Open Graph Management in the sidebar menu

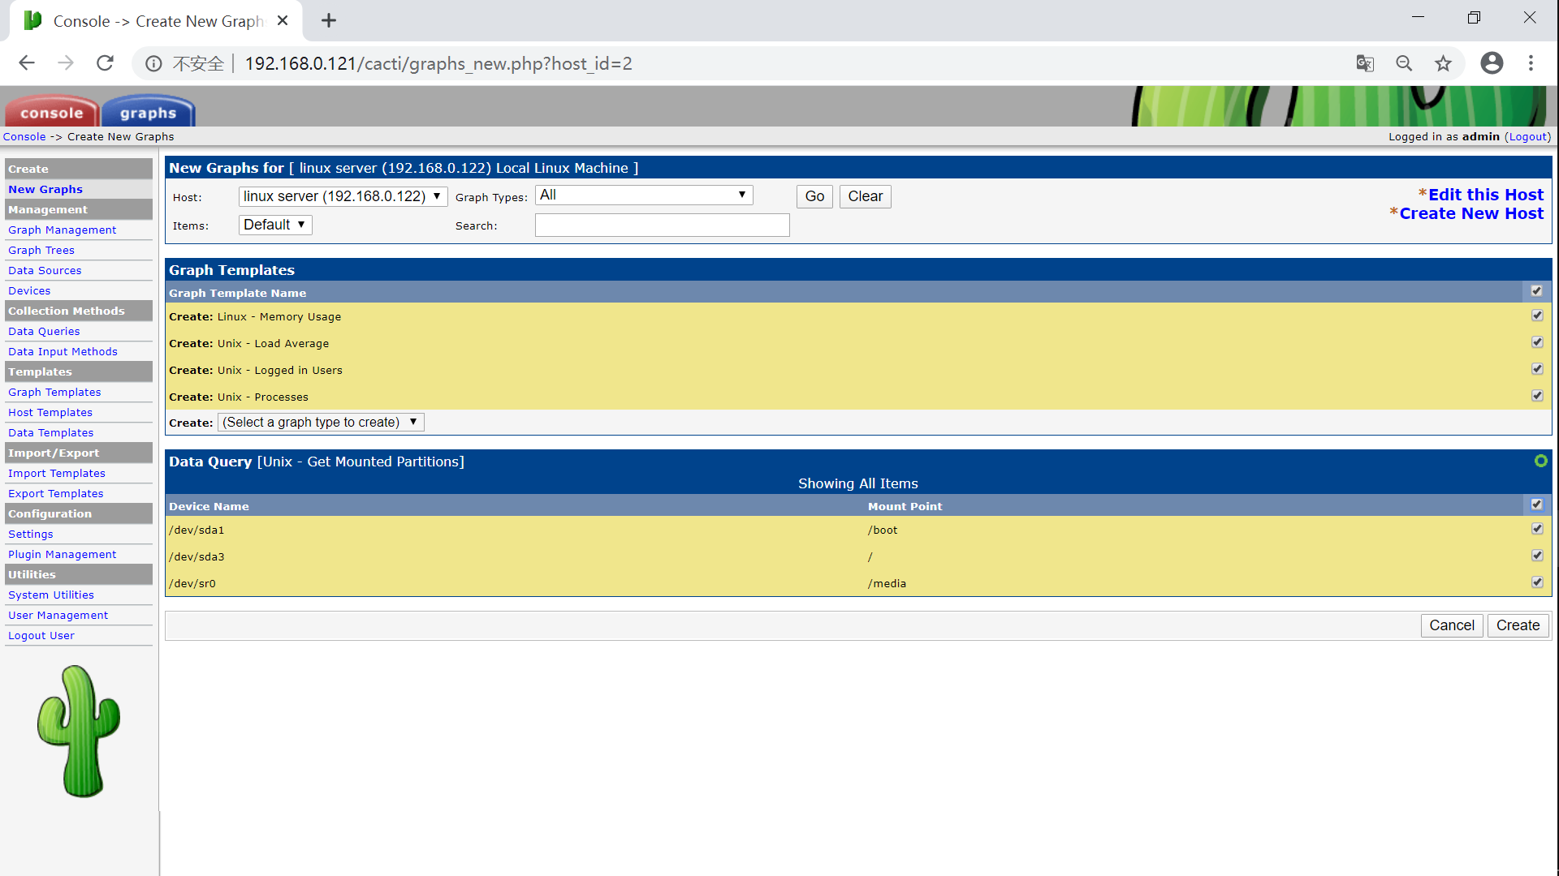coord(62,230)
